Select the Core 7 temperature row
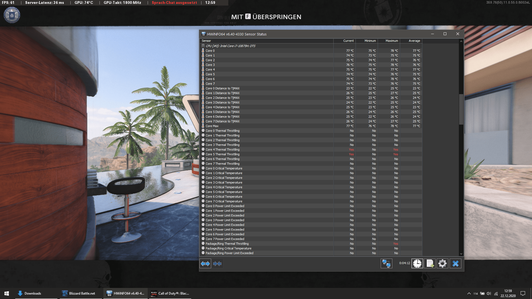The image size is (532, 299). (311, 84)
